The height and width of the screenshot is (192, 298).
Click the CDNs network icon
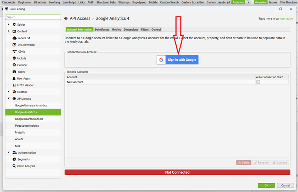(14, 51)
